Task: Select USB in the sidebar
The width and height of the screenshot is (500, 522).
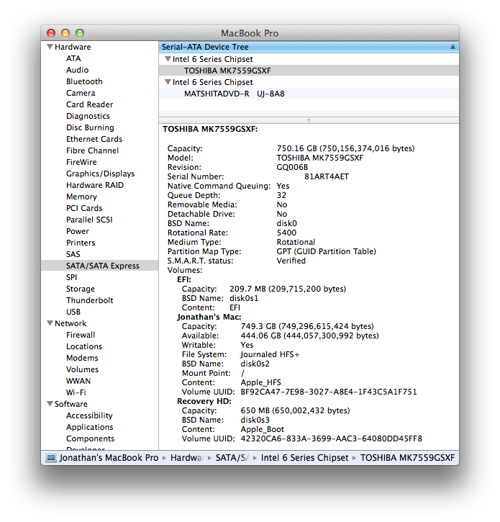Action: (73, 312)
